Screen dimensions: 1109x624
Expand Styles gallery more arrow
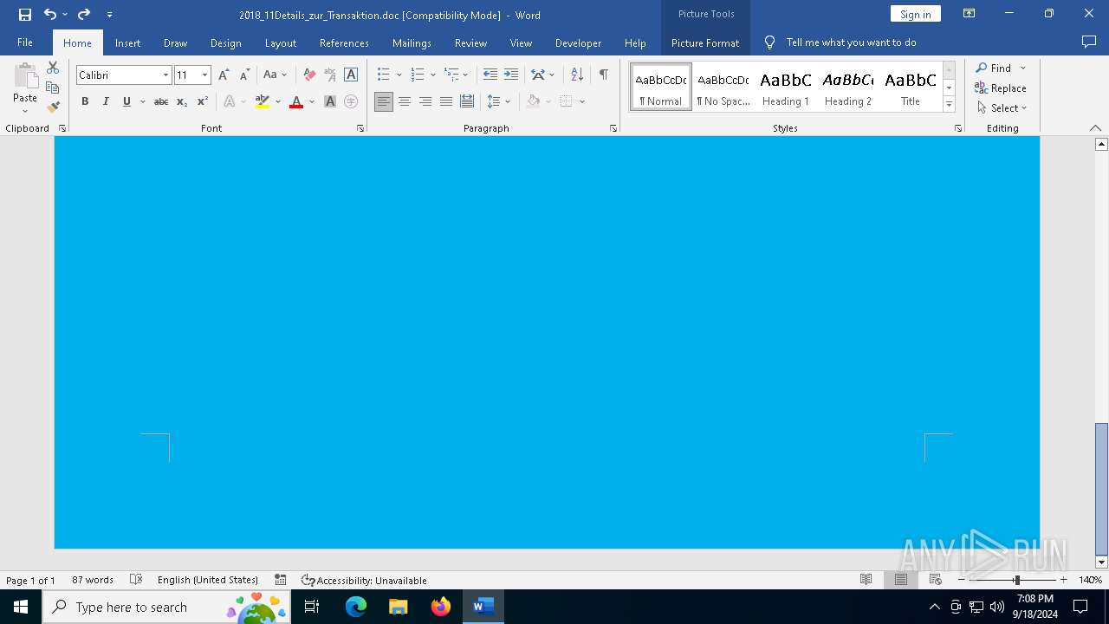coord(949,104)
